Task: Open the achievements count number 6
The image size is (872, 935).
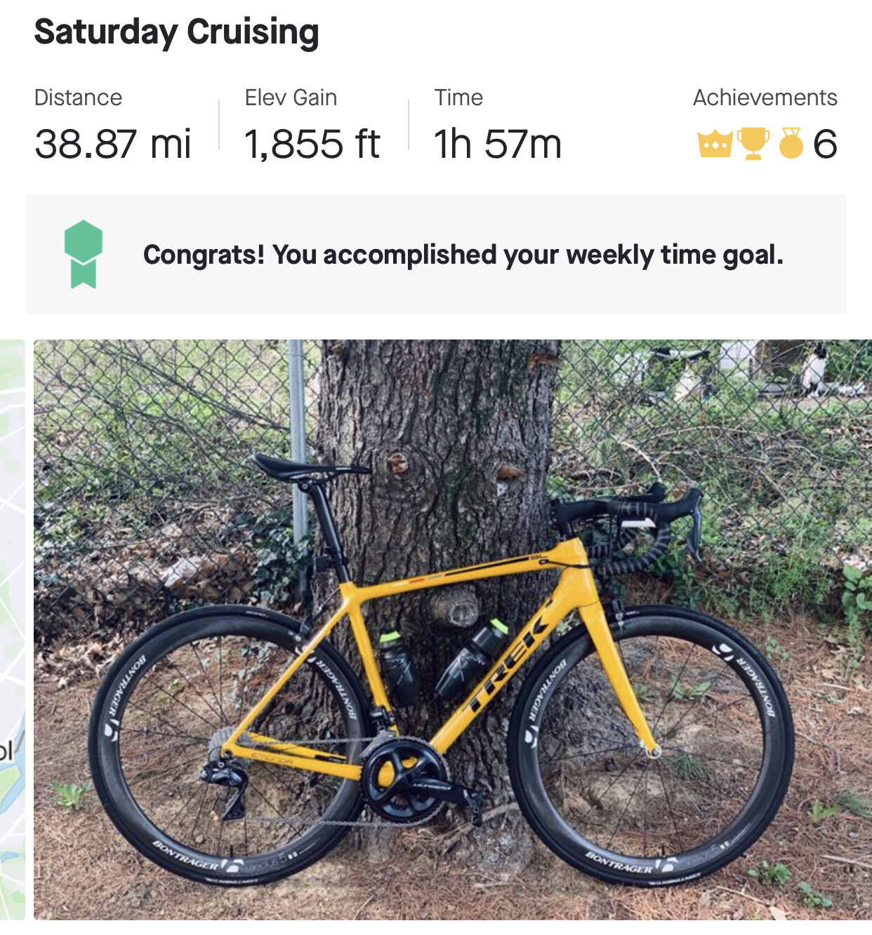Action: pyautogui.click(x=825, y=144)
